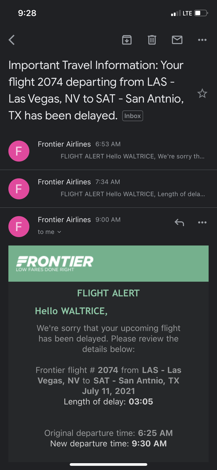Tap the email subject line heading

point(96,90)
